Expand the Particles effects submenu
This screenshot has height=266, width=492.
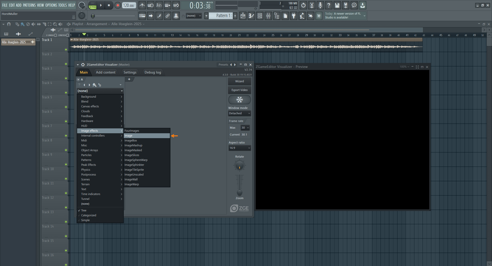coord(100,155)
